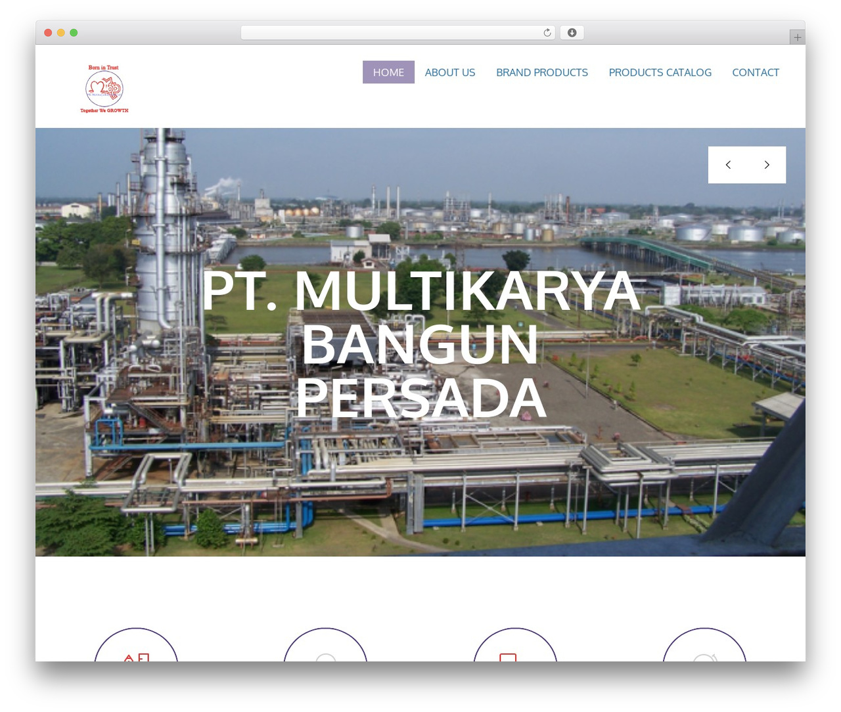841x712 pixels.
Task: Maximize the window with green button
Action: [74, 33]
